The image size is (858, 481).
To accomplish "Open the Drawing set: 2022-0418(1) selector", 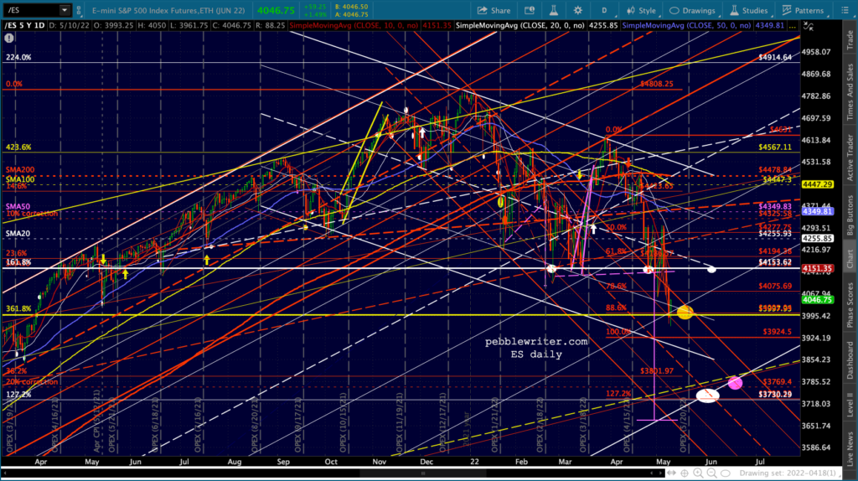I will pyautogui.click(x=788, y=473).
